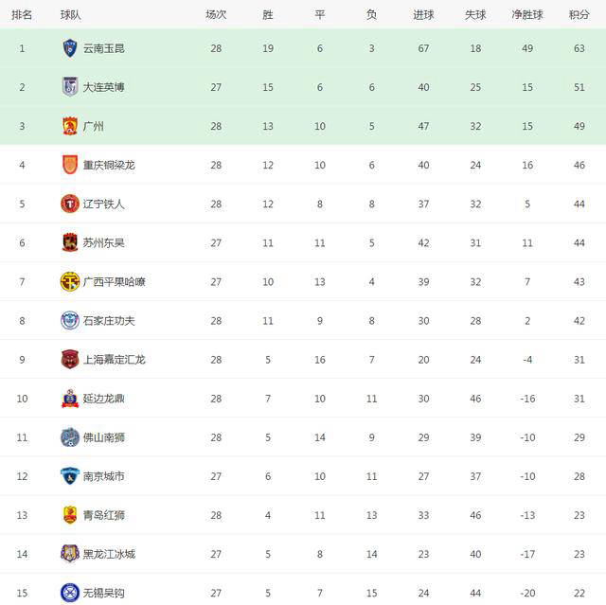Click the 大连英博 team badge

(70, 87)
